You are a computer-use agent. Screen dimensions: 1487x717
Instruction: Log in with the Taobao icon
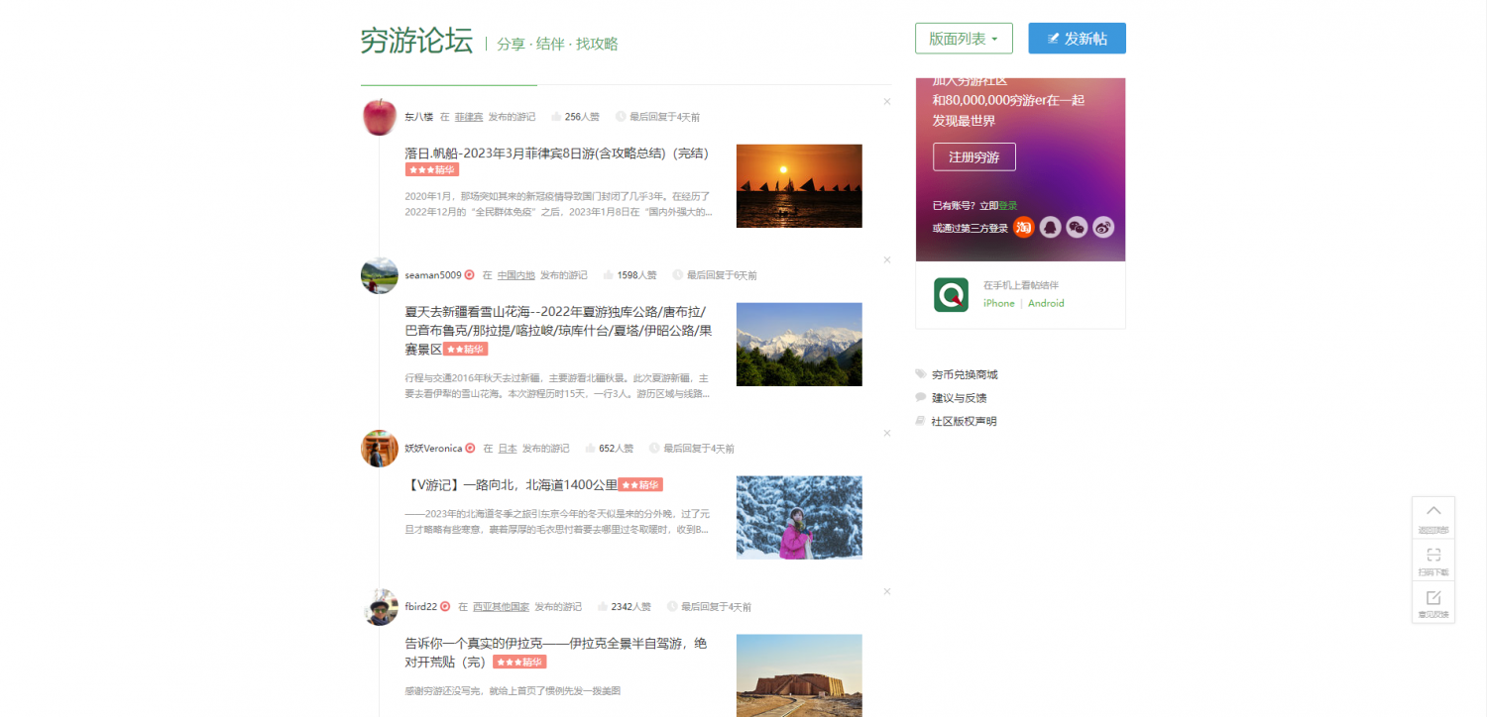1023,228
